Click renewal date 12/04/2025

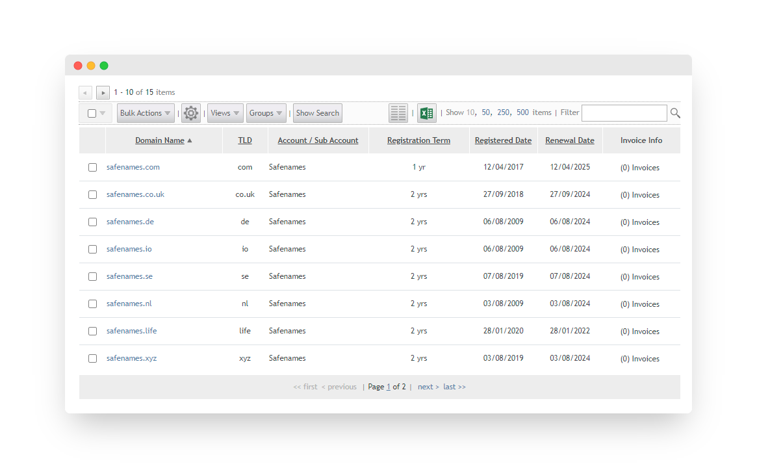pos(570,167)
